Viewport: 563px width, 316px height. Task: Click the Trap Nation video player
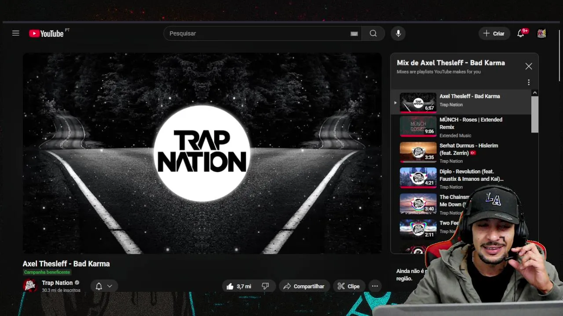[x=202, y=153]
